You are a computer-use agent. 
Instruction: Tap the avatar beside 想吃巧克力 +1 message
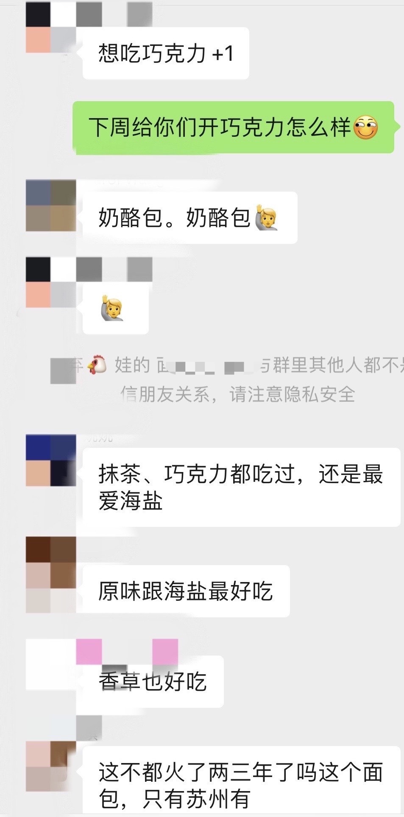(x=51, y=27)
